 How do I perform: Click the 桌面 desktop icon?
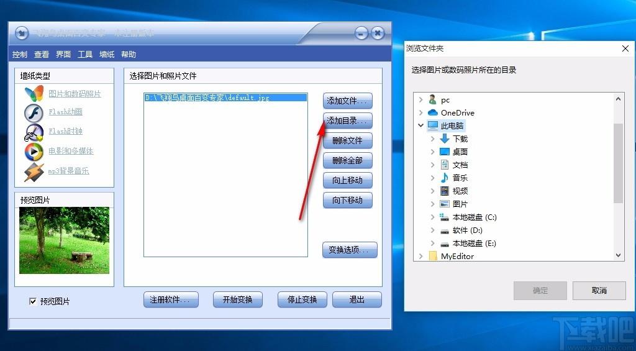click(x=445, y=152)
